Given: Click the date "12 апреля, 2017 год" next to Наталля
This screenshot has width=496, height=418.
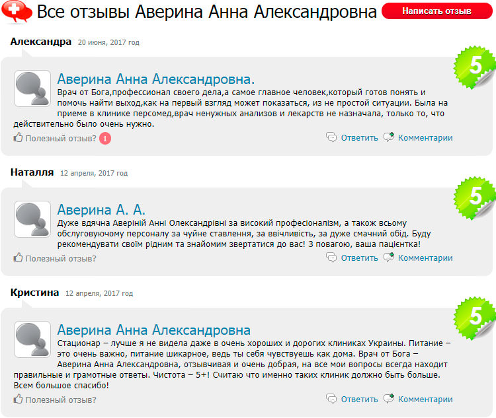Looking at the screenshot, I should pos(94,173).
